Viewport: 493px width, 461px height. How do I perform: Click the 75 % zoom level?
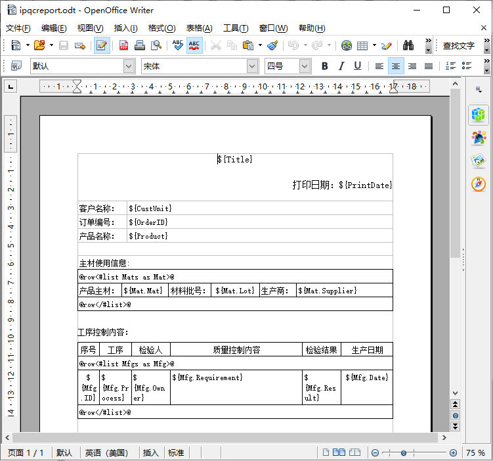point(475,453)
